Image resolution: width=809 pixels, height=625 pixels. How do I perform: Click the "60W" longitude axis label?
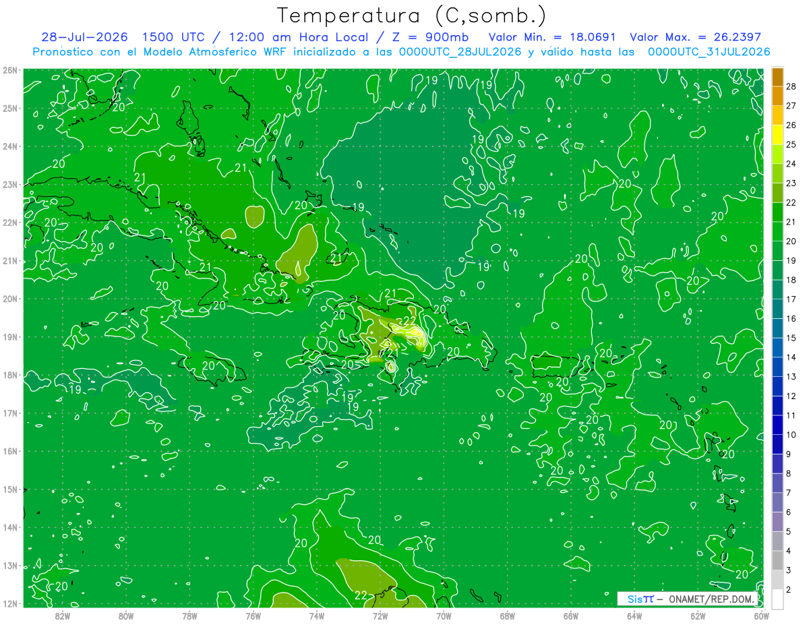pyautogui.click(x=761, y=616)
